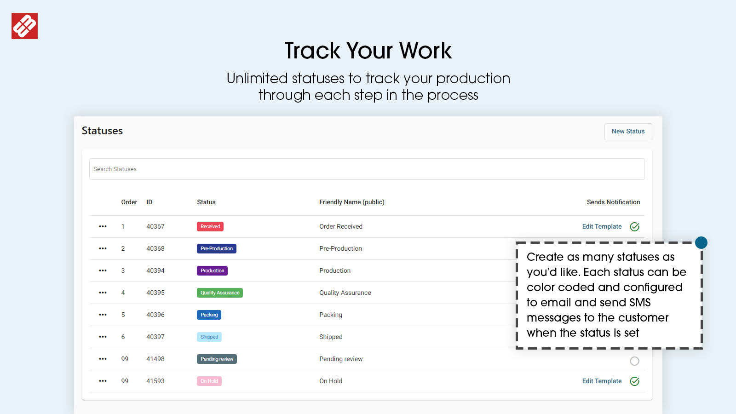Click the Search Statuses field

tap(367, 169)
